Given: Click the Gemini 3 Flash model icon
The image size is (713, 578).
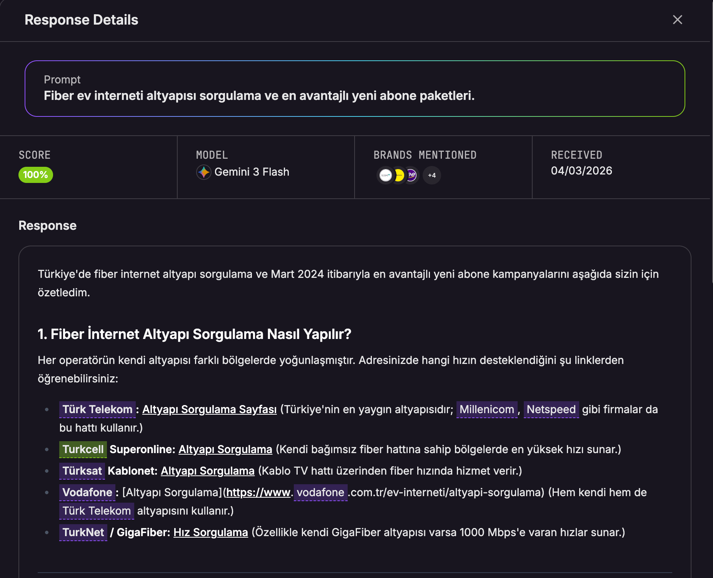Looking at the screenshot, I should [203, 172].
